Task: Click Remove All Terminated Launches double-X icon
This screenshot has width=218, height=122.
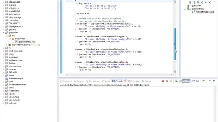Action: coord(171,81)
